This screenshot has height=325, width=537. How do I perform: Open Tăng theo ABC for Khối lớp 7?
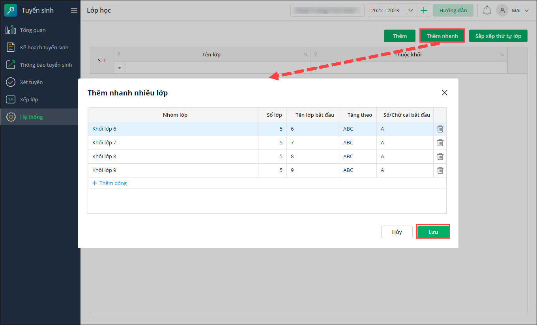tap(358, 143)
